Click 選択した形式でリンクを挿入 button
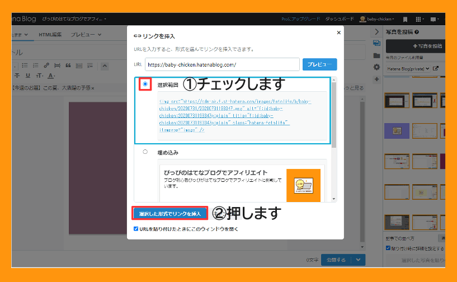This screenshot has width=457, height=282. 170,214
